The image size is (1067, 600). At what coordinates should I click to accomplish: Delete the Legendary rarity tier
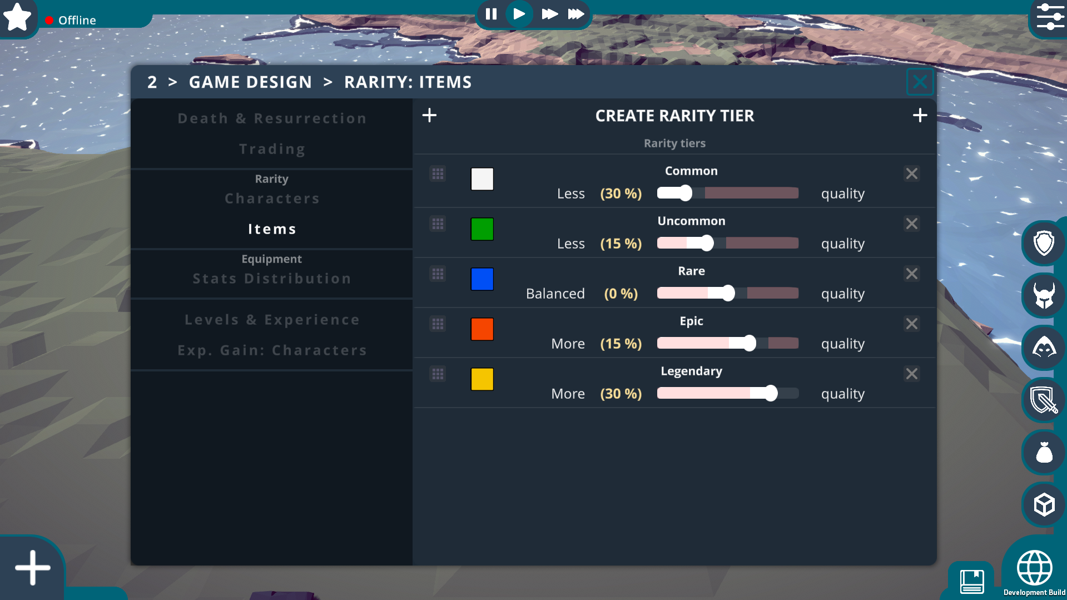pyautogui.click(x=911, y=374)
